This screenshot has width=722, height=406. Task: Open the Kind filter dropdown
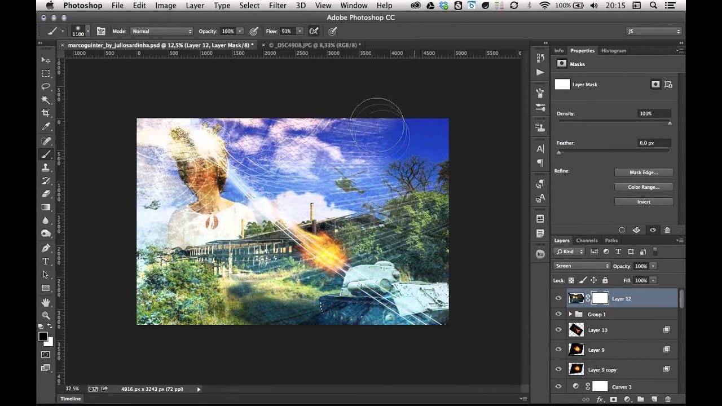[x=570, y=251]
